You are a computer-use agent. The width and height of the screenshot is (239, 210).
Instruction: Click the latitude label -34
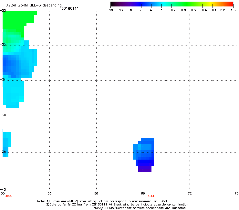coord(3,79)
